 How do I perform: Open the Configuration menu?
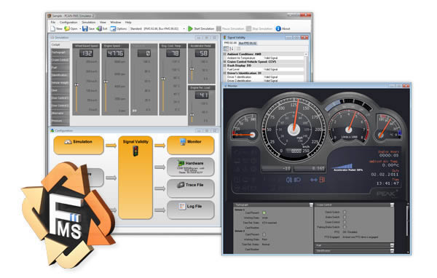(68, 22)
